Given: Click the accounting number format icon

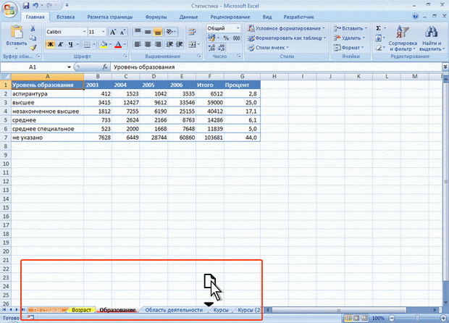Looking at the screenshot, I should [x=211, y=38].
